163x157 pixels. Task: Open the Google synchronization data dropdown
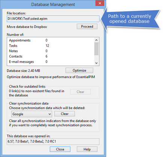click(x=32, y=114)
